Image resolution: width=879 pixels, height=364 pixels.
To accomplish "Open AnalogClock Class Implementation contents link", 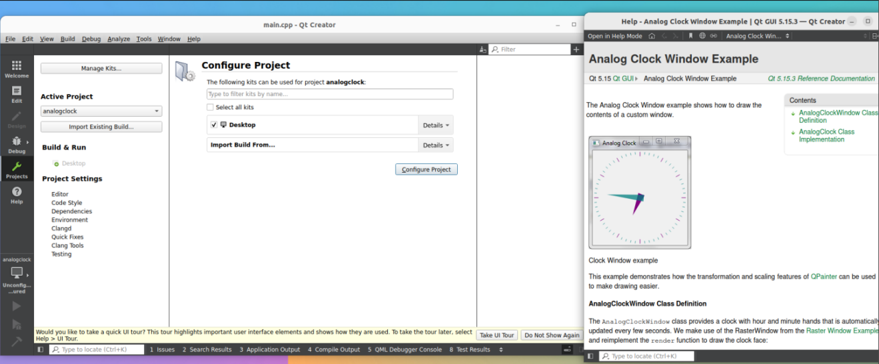I will pyautogui.click(x=827, y=135).
